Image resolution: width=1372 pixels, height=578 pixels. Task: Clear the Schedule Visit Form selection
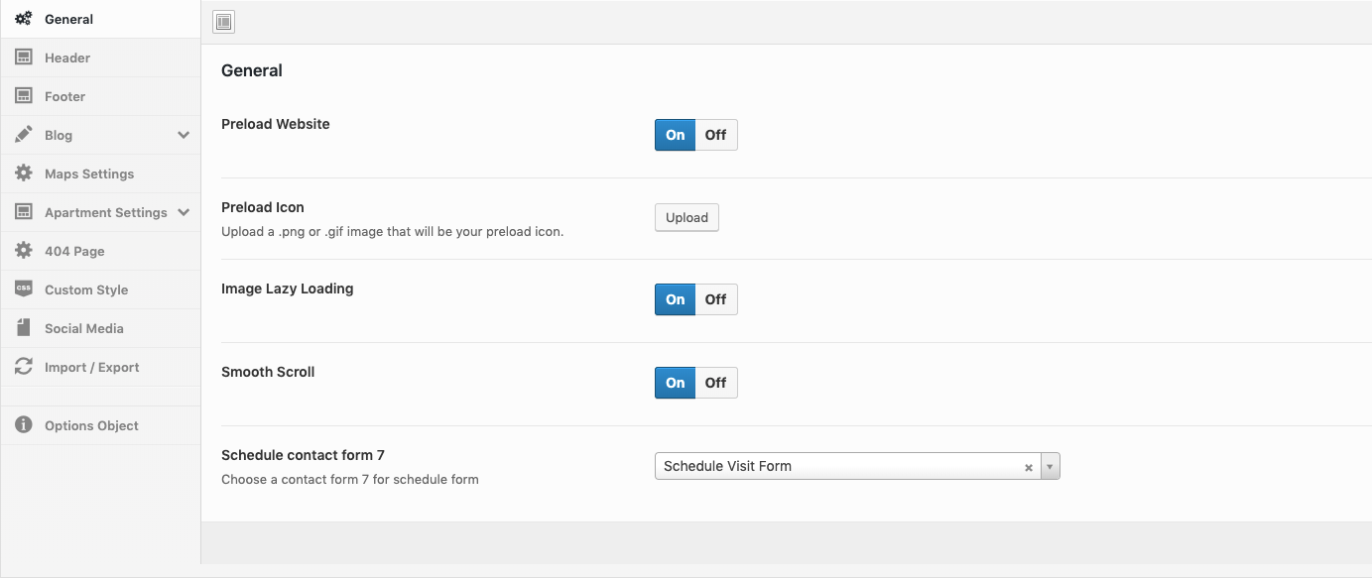tap(1029, 467)
